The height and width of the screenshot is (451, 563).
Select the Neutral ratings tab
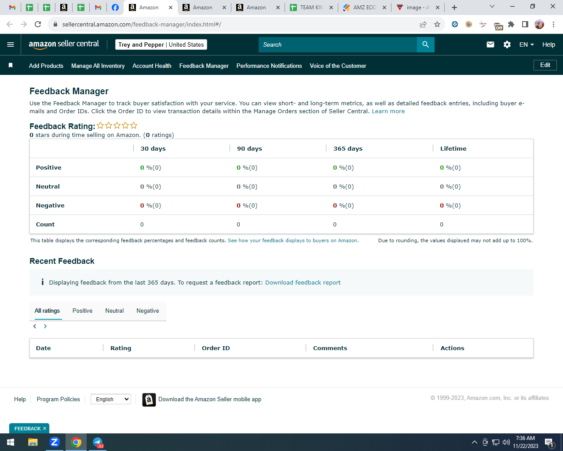[x=114, y=311]
